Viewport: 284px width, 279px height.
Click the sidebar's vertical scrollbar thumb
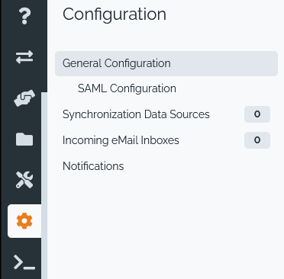click(44, 185)
